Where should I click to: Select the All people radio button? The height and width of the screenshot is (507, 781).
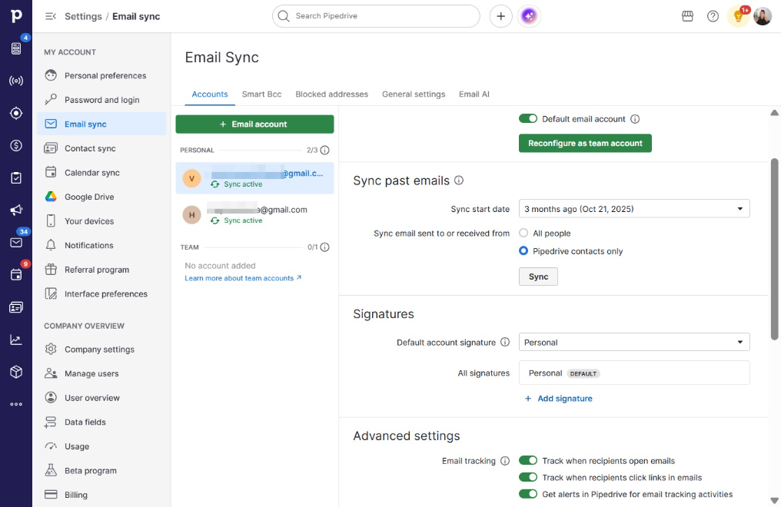point(523,233)
